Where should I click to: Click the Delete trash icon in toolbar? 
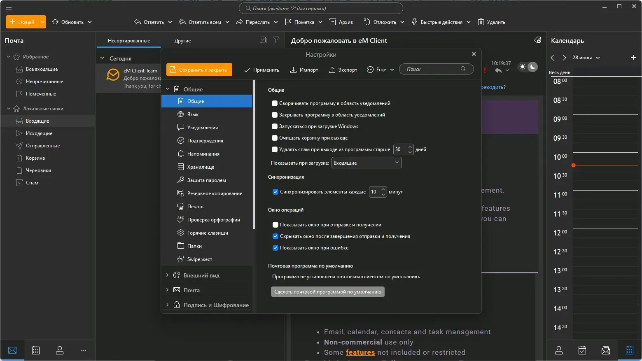pyautogui.click(x=481, y=22)
